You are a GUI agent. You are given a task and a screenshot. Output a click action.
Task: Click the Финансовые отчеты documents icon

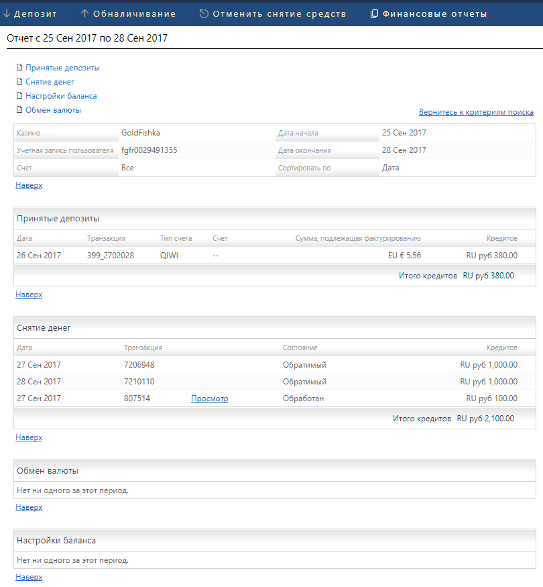[374, 14]
